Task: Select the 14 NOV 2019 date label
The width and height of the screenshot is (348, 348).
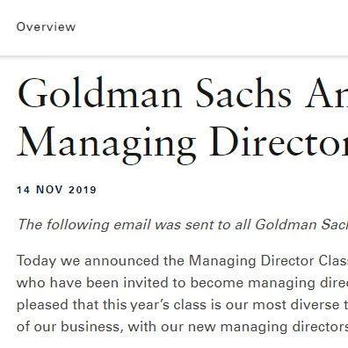Action: [56, 190]
